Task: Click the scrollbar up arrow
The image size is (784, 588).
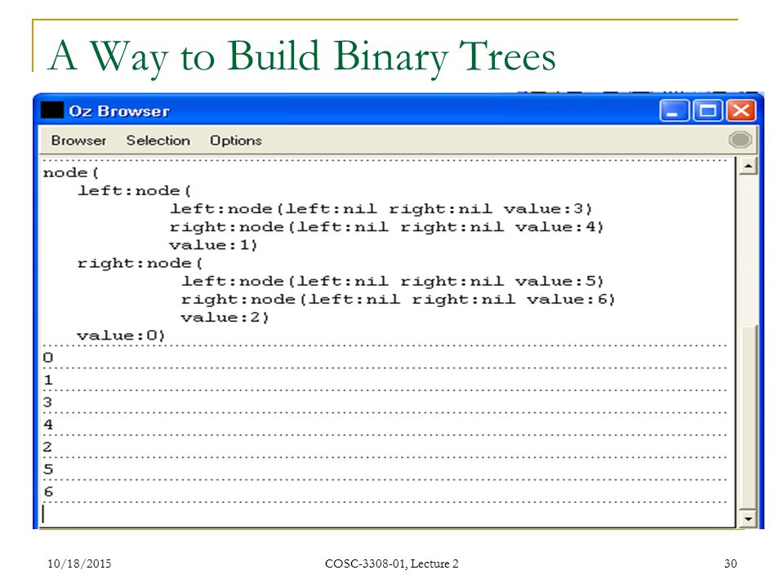Action: 748,166
